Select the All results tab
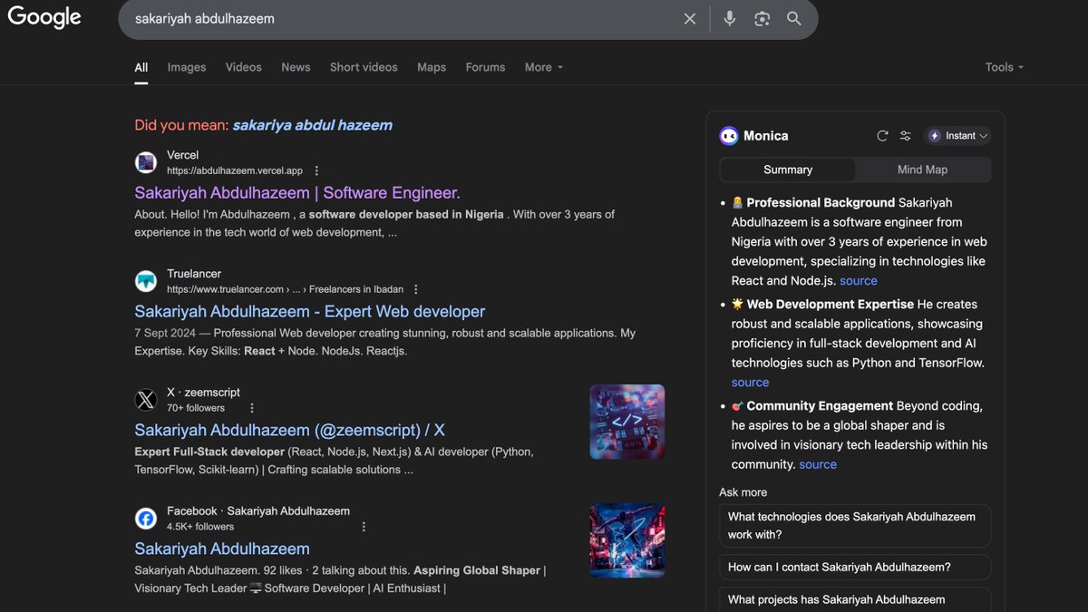This screenshot has height=612, width=1088. 141,67
